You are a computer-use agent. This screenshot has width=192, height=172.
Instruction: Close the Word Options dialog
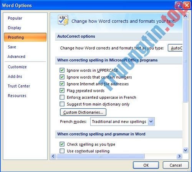pyautogui.click(x=187, y=5)
